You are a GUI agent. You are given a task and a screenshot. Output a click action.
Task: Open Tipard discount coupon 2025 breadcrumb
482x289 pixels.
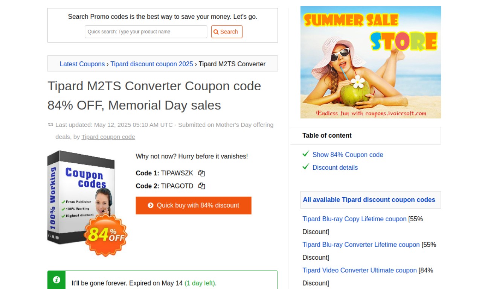[x=152, y=64]
